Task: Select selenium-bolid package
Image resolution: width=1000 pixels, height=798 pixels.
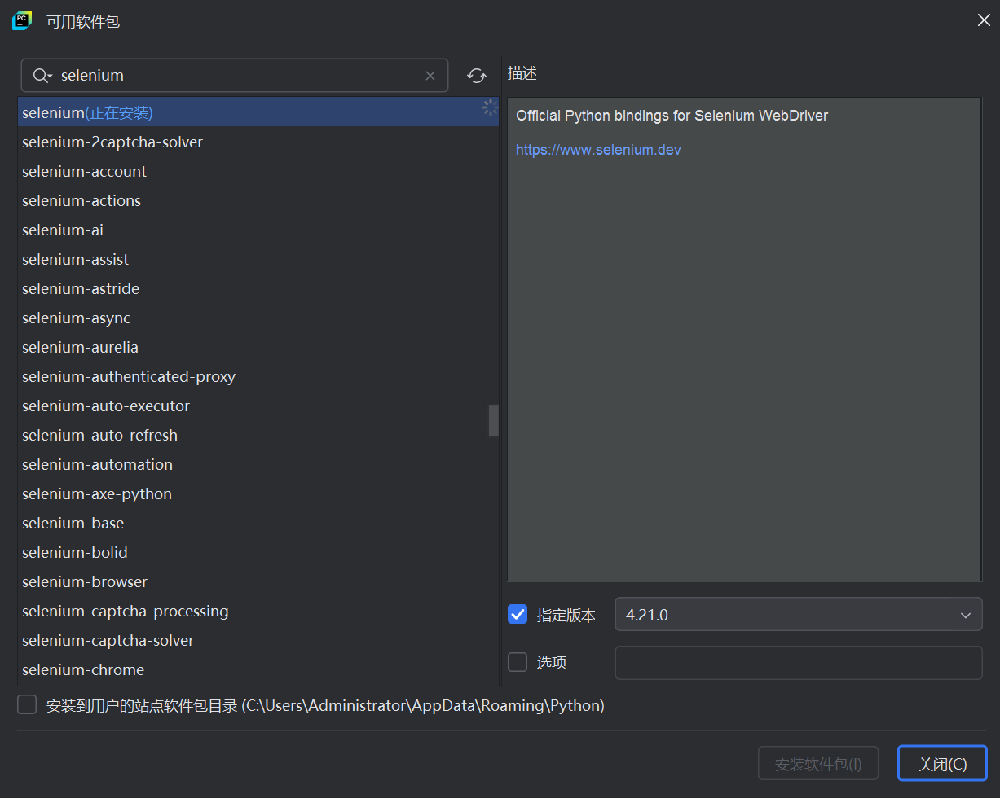Action: [x=258, y=552]
